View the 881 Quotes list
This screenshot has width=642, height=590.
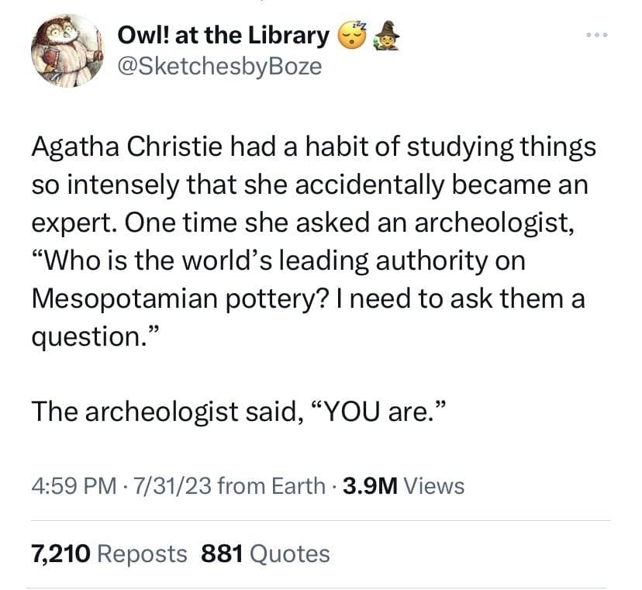tap(264, 554)
